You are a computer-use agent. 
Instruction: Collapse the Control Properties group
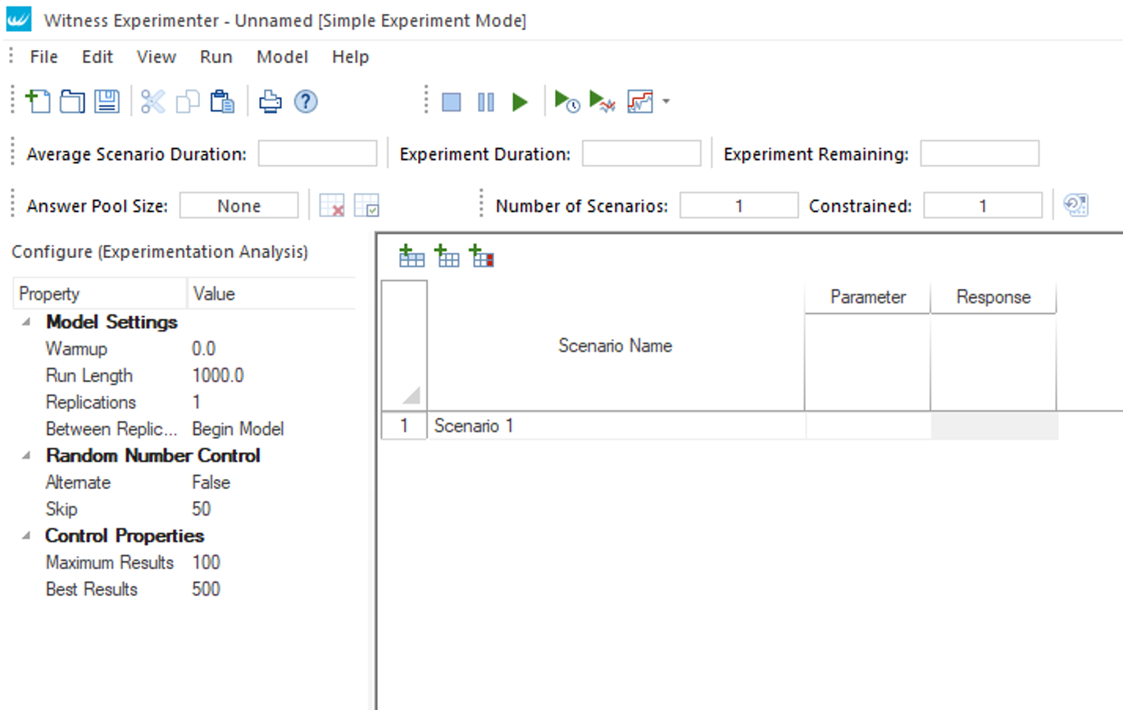pyautogui.click(x=27, y=536)
